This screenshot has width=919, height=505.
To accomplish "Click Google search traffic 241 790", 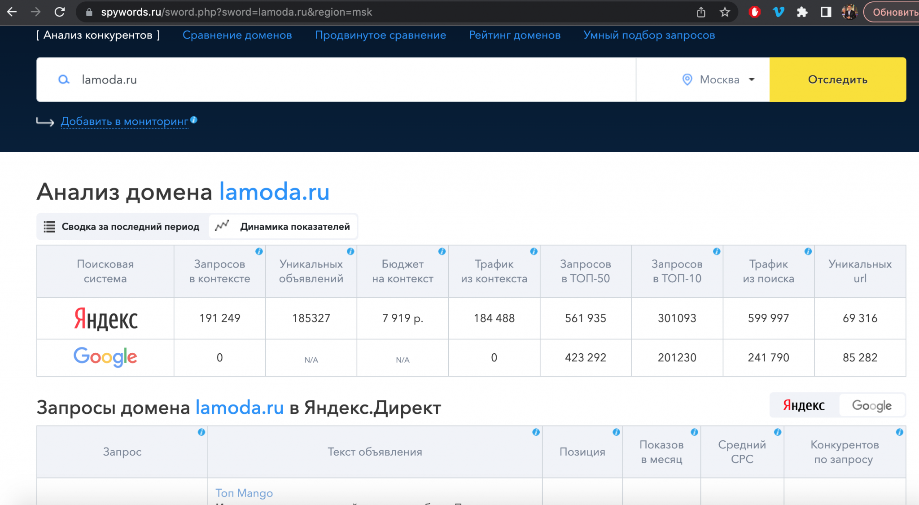I will pos(768,358).
